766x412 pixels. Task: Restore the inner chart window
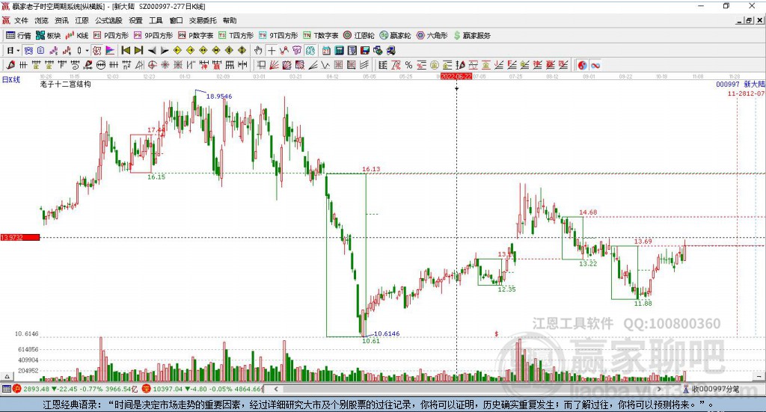coord(748,20)
